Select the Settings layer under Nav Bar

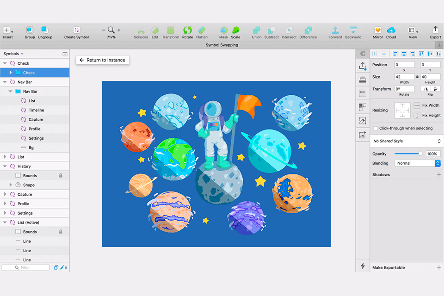point(35,138)
